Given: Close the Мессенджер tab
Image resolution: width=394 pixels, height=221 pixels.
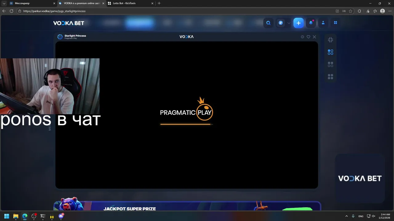Looking at the screenshot, I should [54, 3].
